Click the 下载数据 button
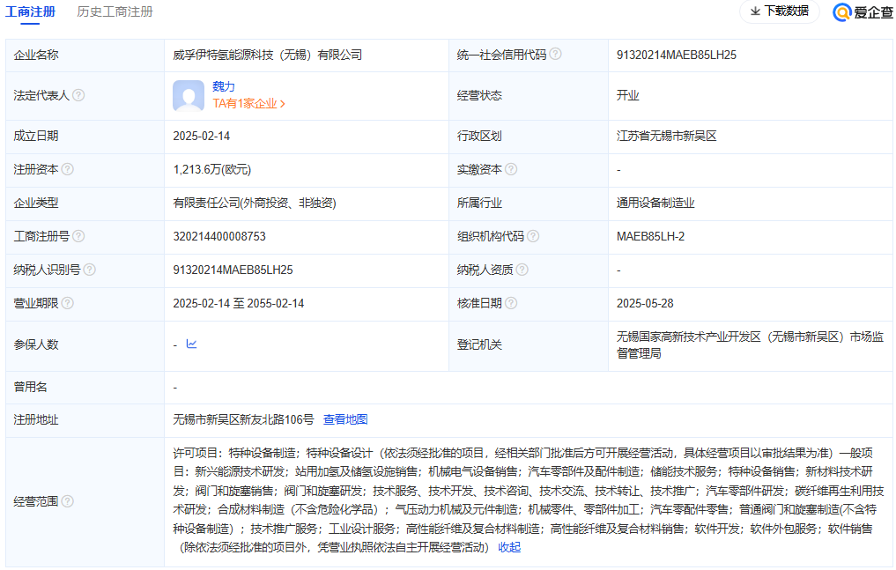Viewport: 896px width, 570px height. coord(779,11)
